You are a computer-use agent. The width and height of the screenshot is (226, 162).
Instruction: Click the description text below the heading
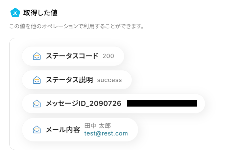point(77,26)
